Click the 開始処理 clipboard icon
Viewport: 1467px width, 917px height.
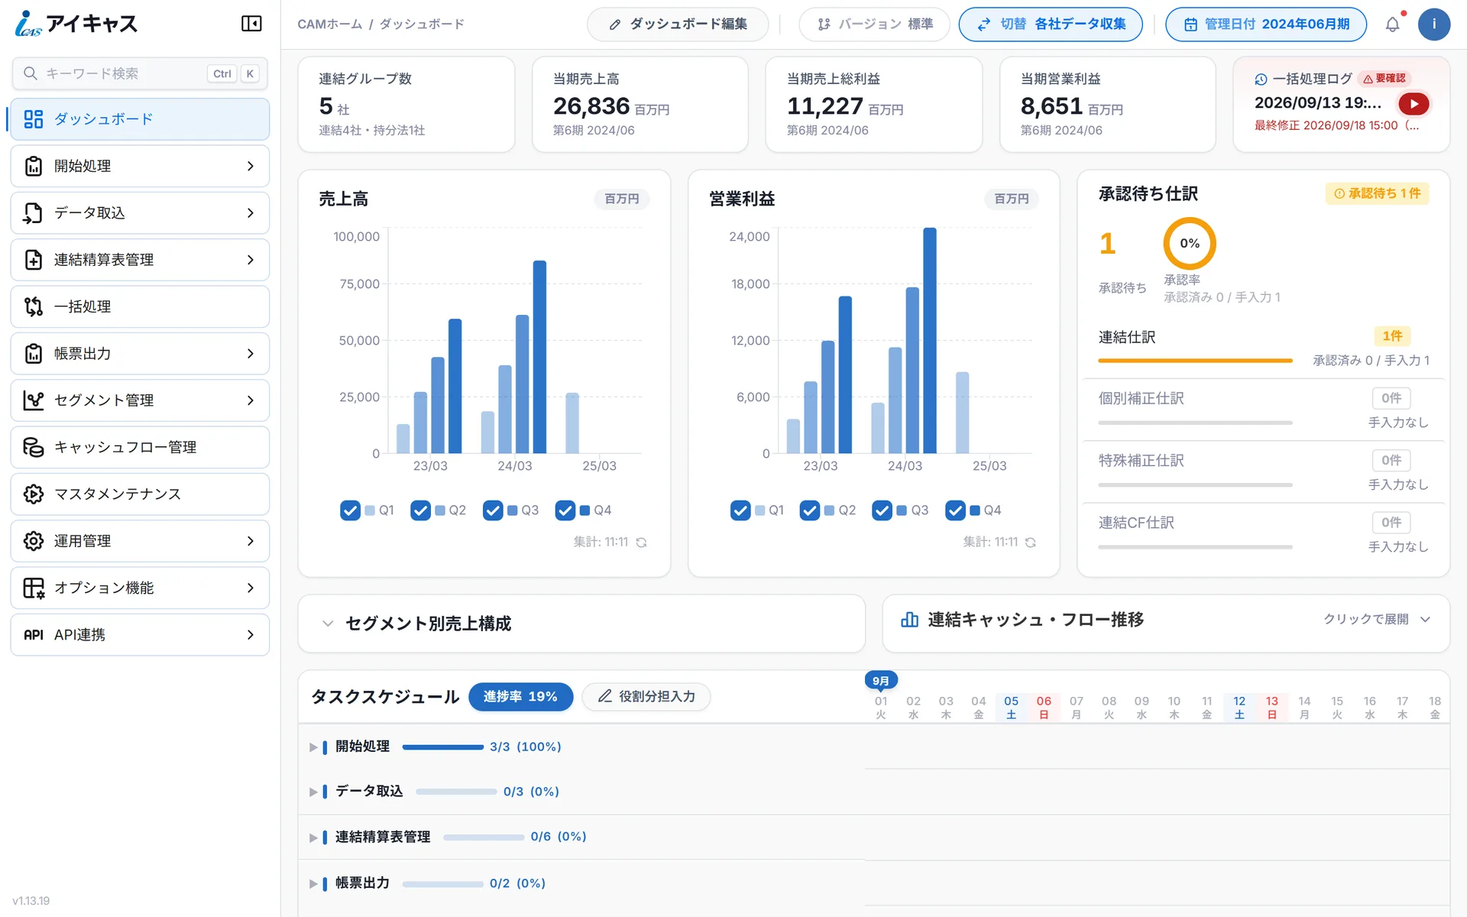click(x=34, y=166)
